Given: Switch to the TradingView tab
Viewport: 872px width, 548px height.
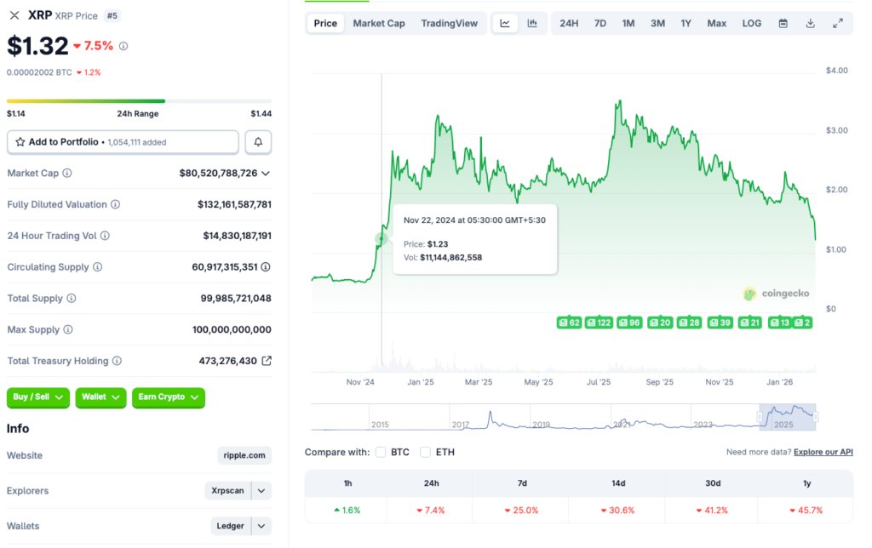Looking at the screenshot, I should click(x=450, y=23).
